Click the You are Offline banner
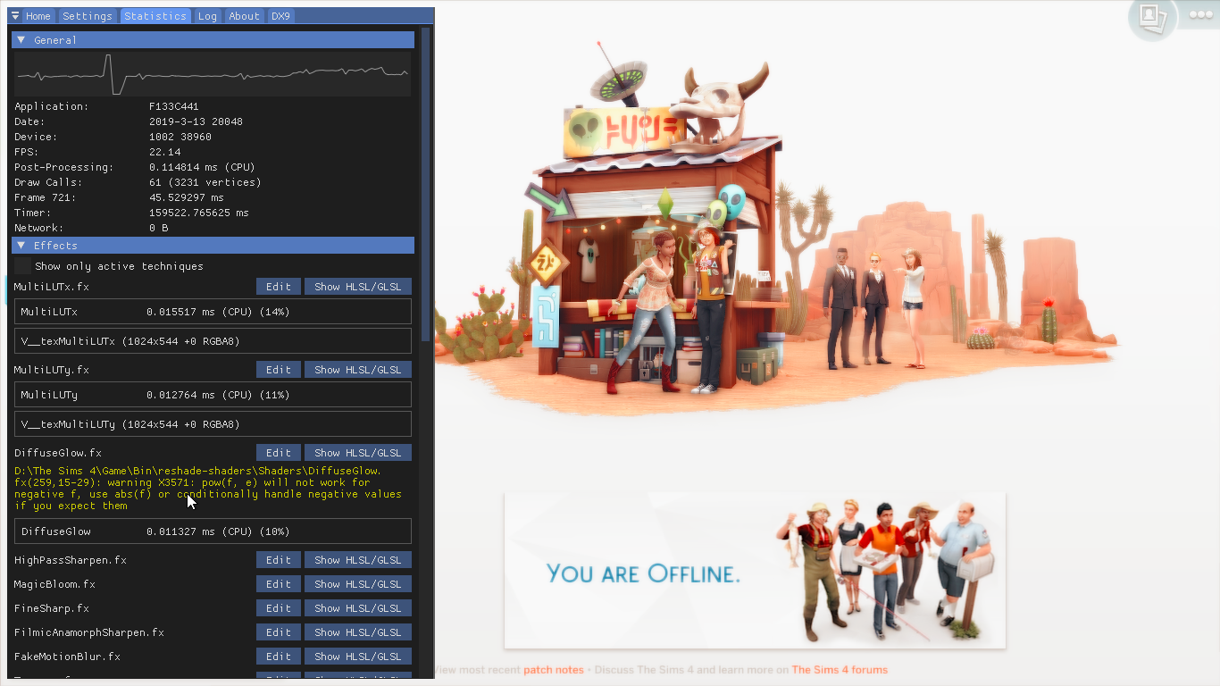This screenshot has width=1220, height=686. click(755, 570)
